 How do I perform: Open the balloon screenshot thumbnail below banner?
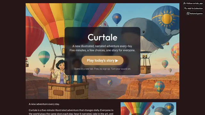148,109
